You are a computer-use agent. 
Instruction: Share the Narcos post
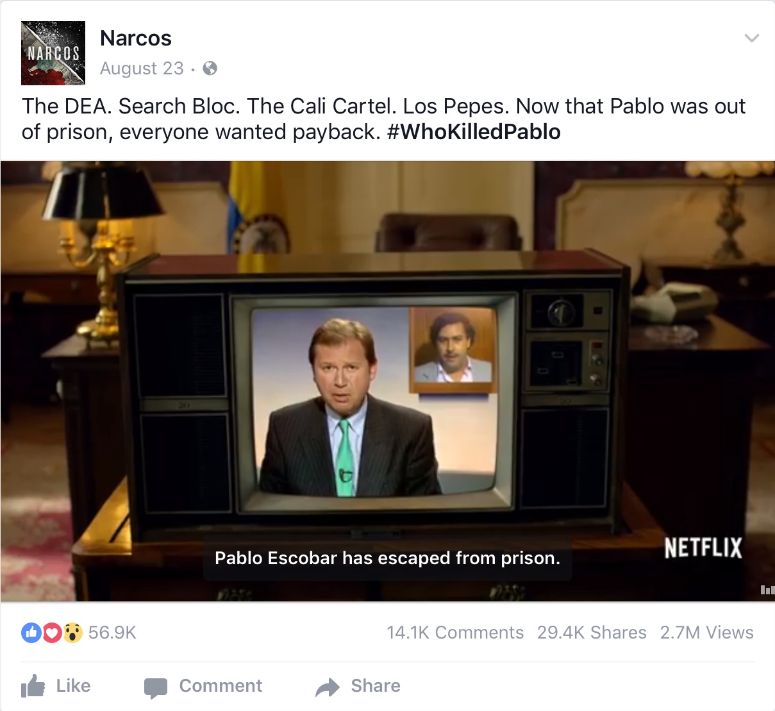358,686
